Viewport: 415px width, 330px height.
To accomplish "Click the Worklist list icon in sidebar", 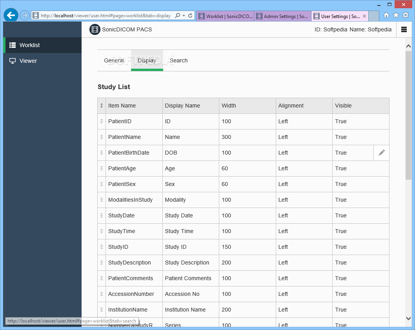I will (x=13, y=45).
